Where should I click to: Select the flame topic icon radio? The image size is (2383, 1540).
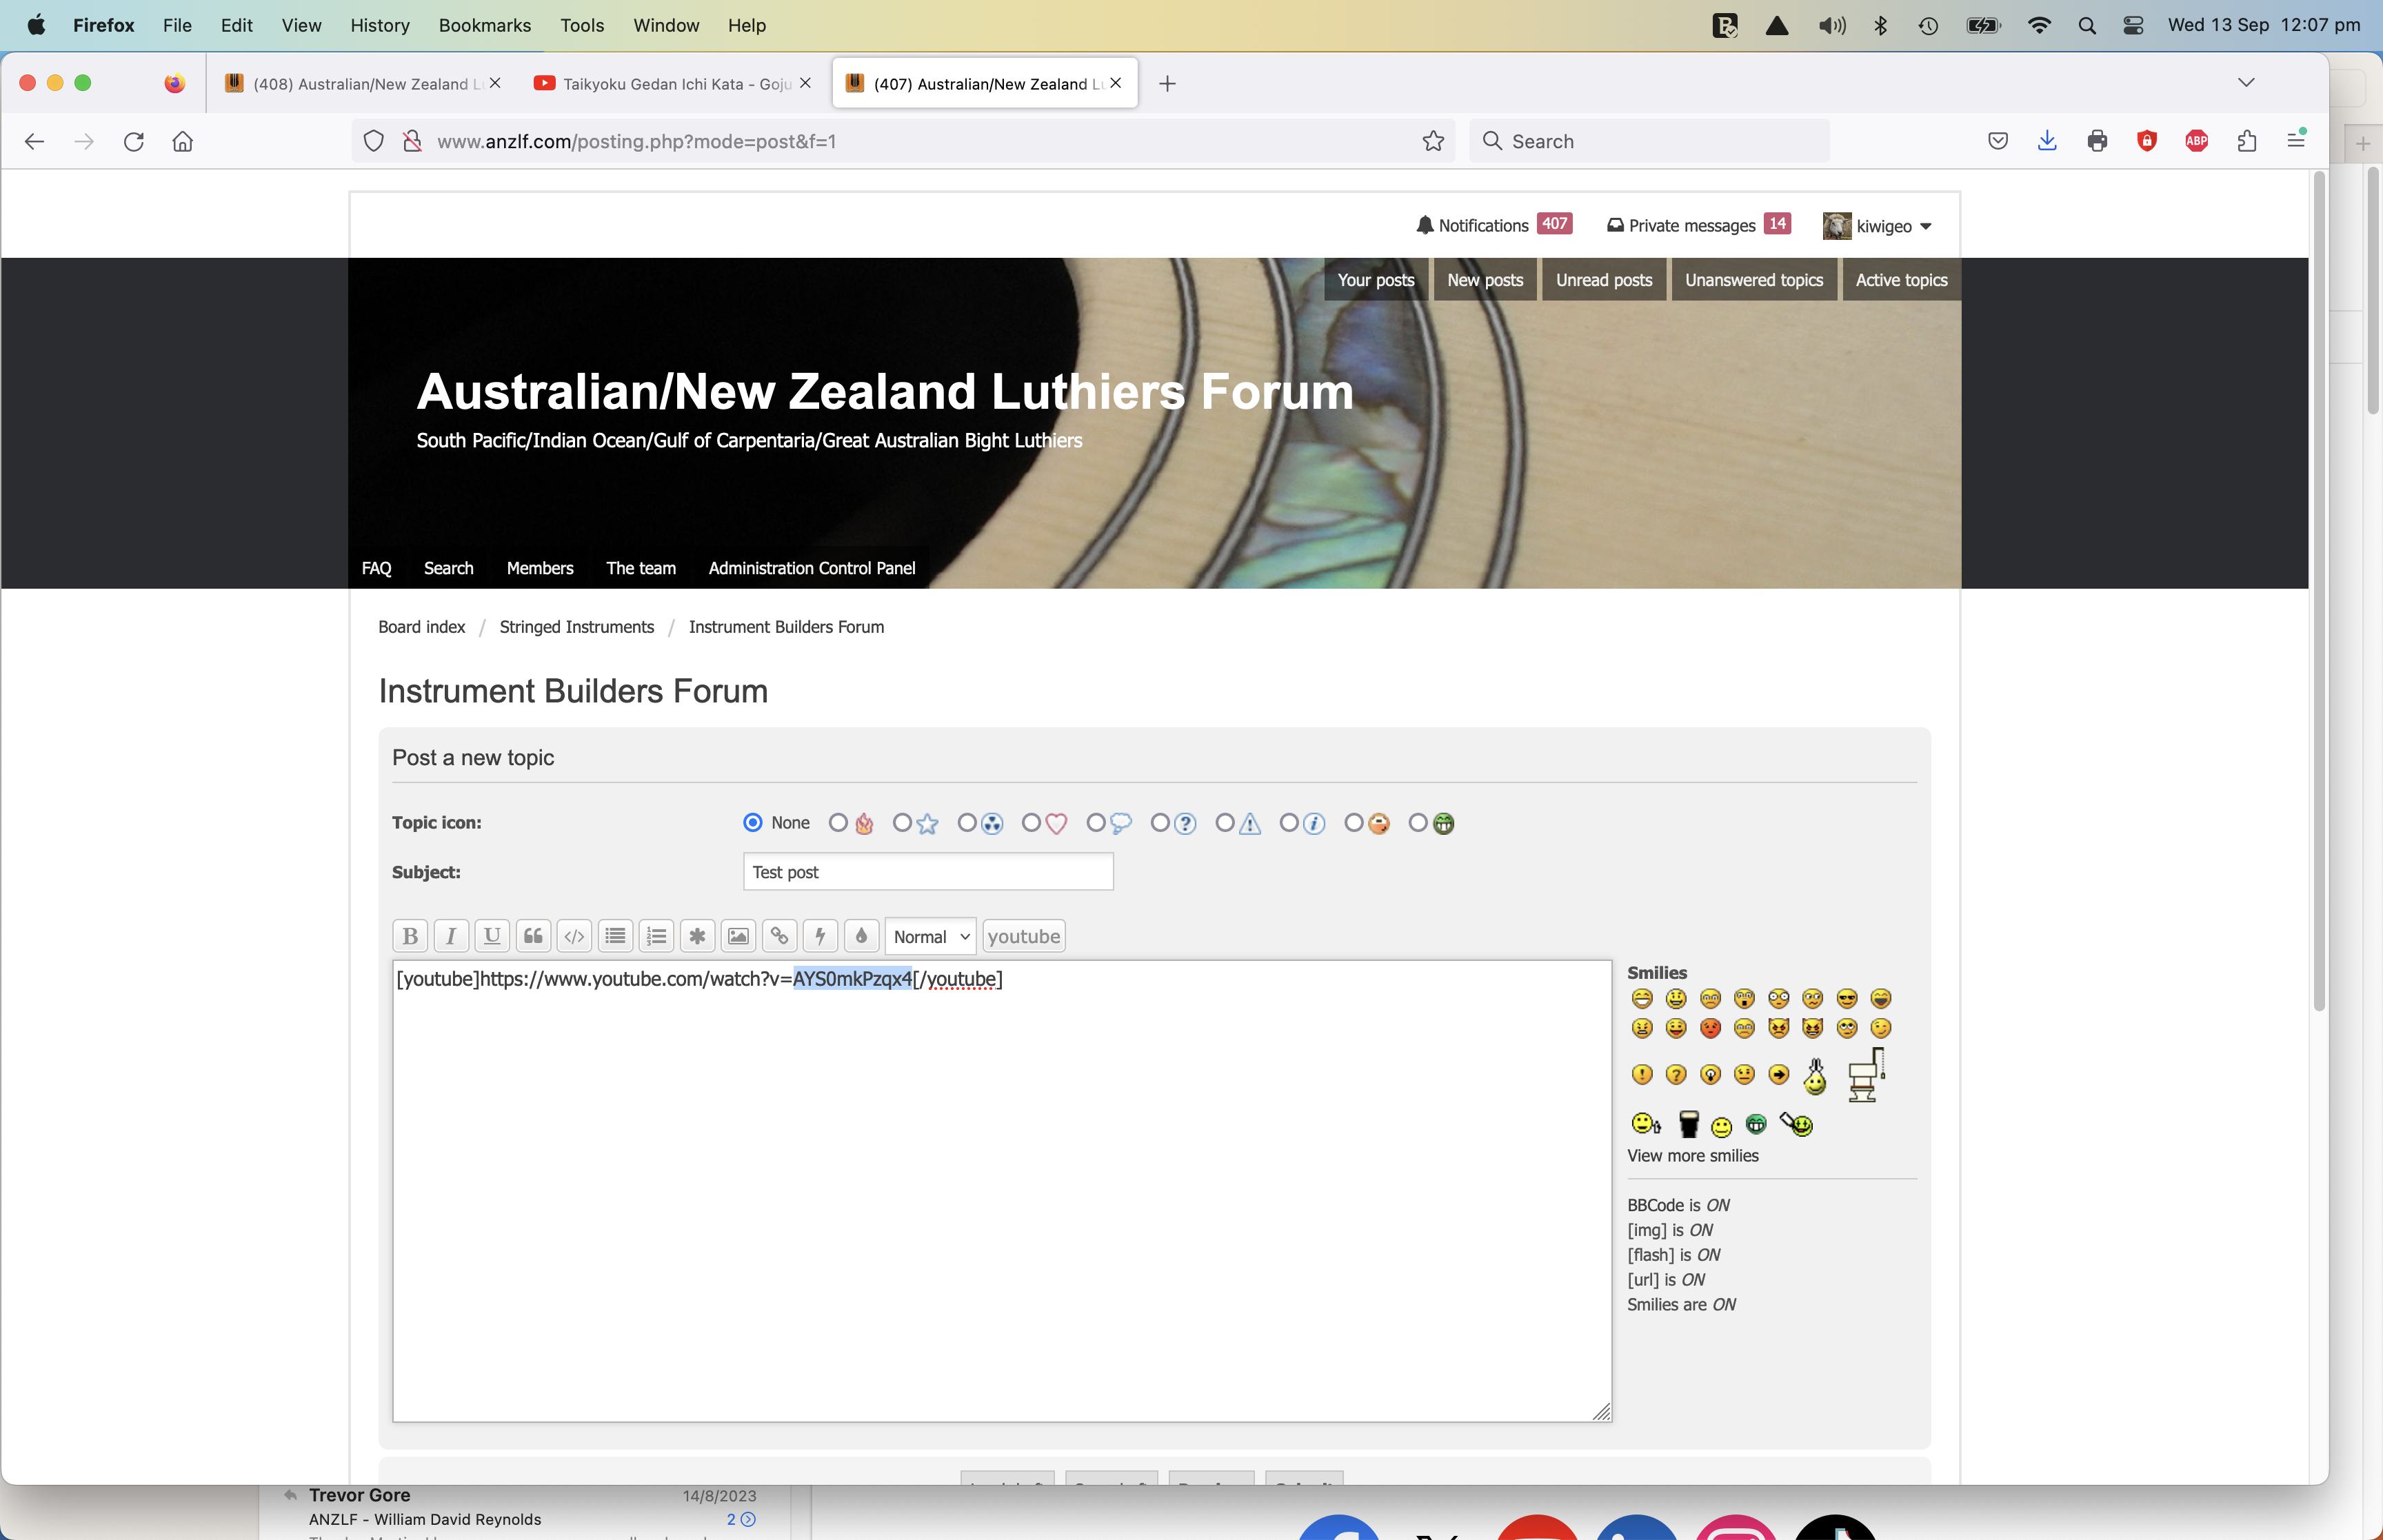tap(838, 822)
